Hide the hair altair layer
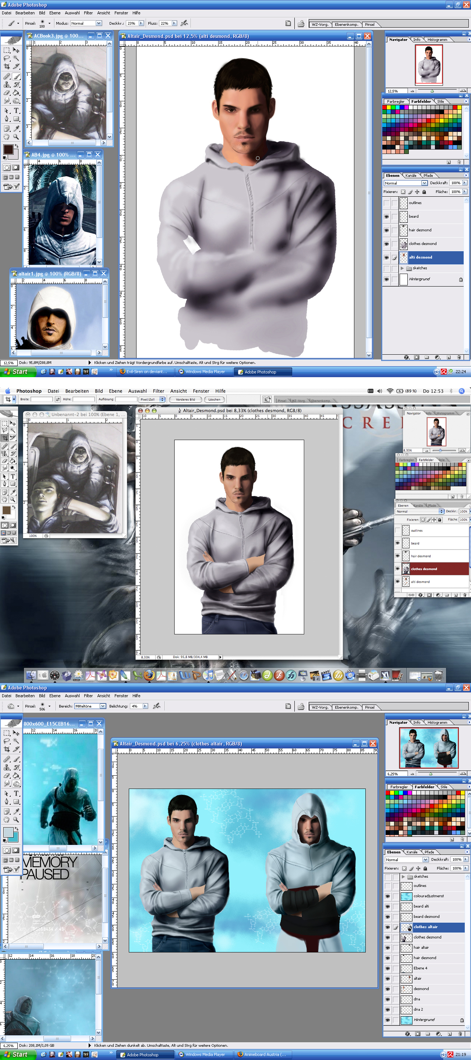Viewport: 471px width, 1060px height. pyautogui.click(x=387, y=948)
